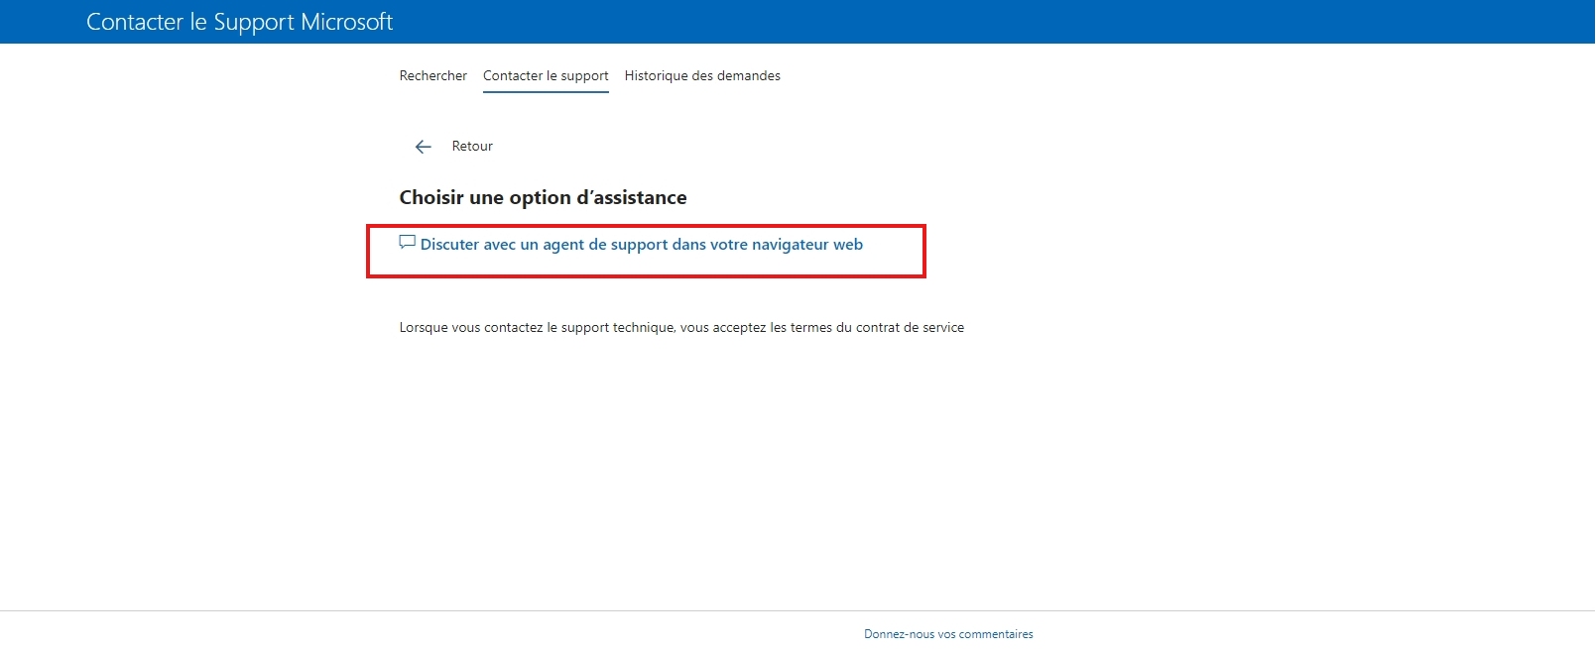Click the Retour label to go back
This screenshot has height=649, width=1596.
tap(472, 146)
